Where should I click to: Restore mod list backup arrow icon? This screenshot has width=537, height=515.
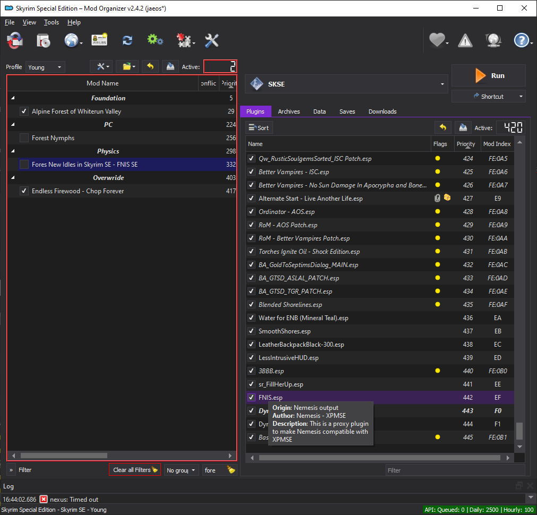click(150, 66)
